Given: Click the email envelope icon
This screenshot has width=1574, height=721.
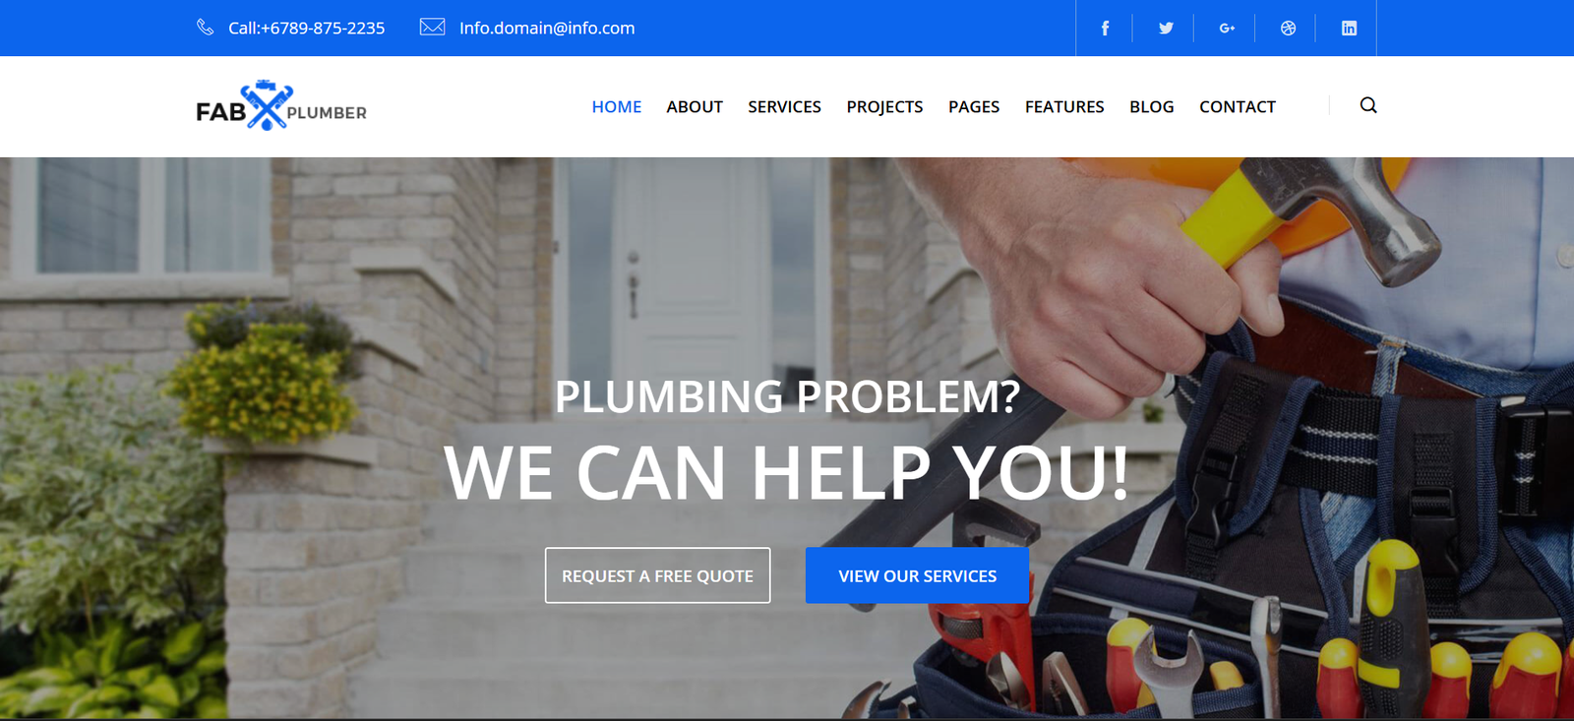Looking at the screenshot, I should [x=433, y=27].
